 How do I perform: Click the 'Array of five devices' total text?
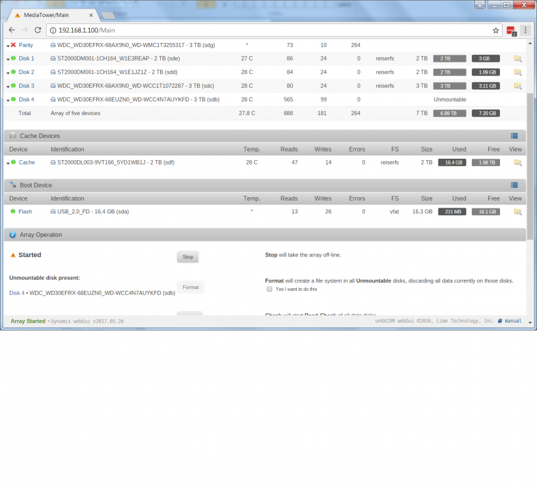(76, 113)
